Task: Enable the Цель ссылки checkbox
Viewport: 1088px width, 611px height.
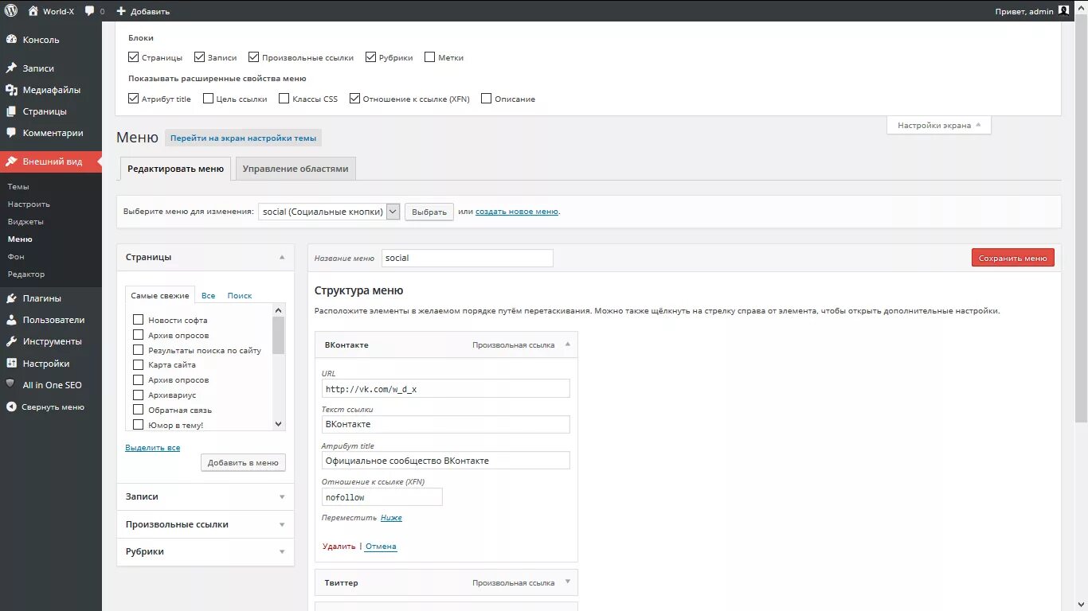Action: coord(209,99)
